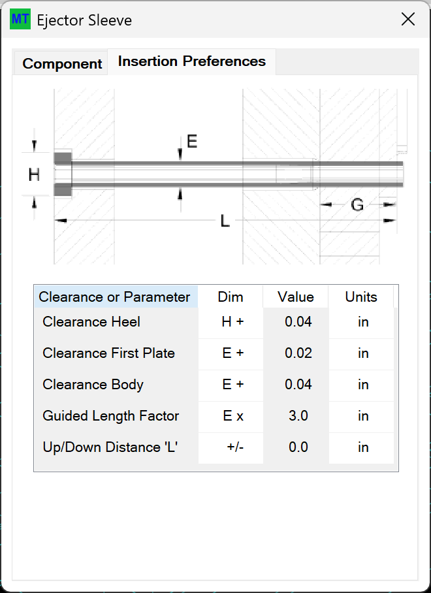Click the MT application icon in title bar
This screenshot has width=431, height=593.
[x=20, y=19]
